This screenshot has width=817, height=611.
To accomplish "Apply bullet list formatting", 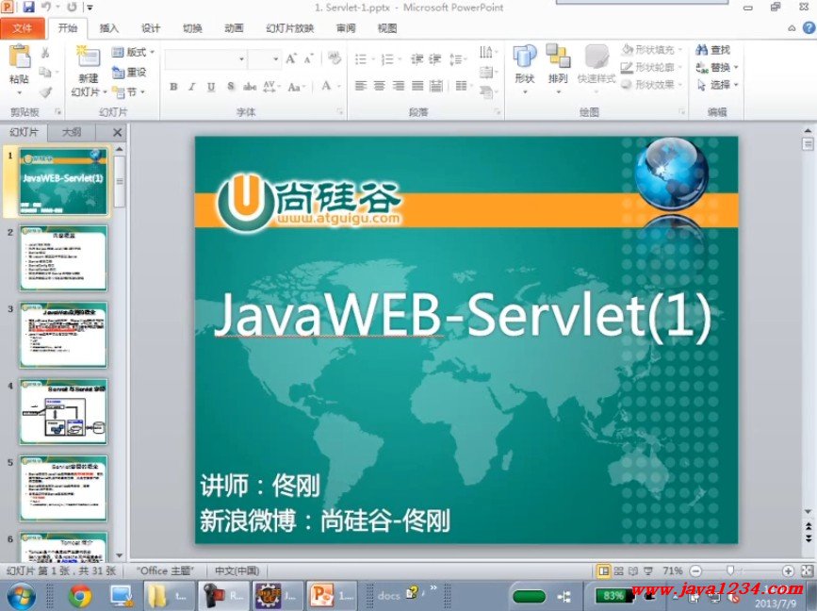I will tap(363, 58).
